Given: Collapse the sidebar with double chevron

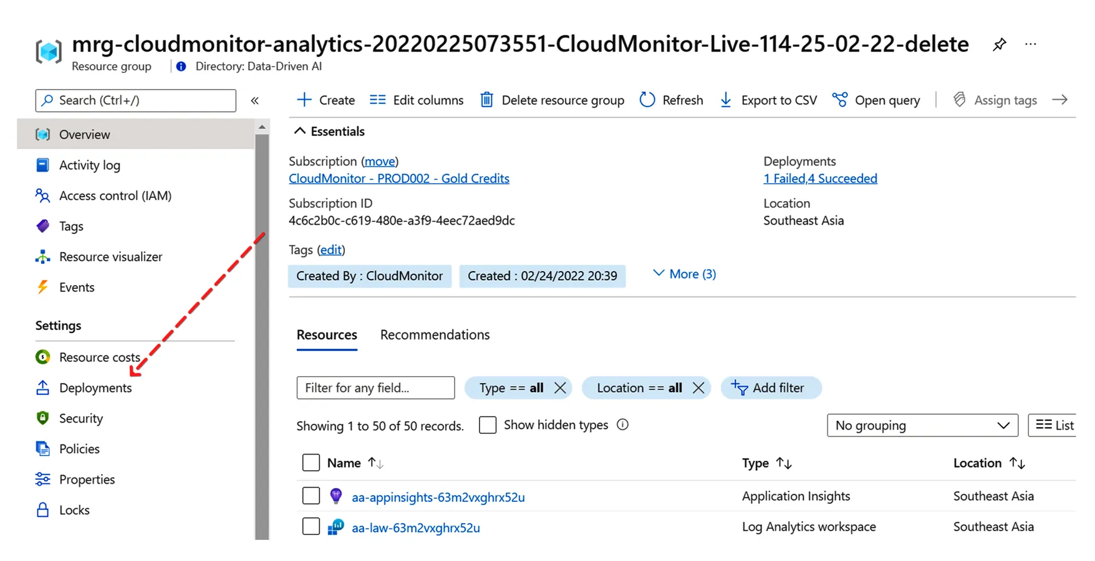Looking at the screenshot, I should point(254,101).
